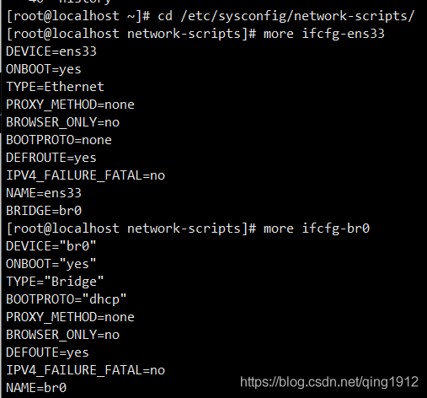Click the 'more ifcfg-br0' command text
The height and width of the screenshot is (398, 427).
[x=317, y=229]
